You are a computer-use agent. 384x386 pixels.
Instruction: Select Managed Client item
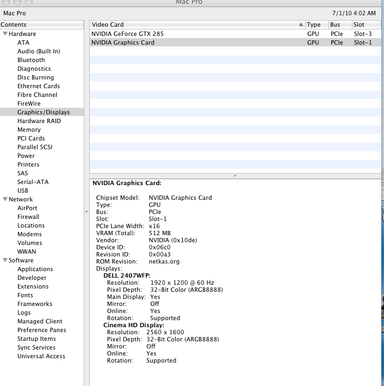pos(40,321)
